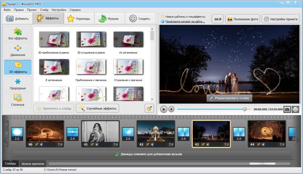The image size is (303, 174).
Task: Open the catalog link Просмотрите каталог на сайте
Action: (x=185, y=21)
